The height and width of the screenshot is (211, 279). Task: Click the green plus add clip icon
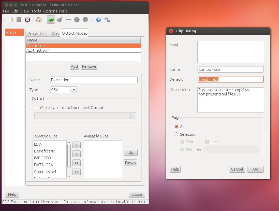(51, 20)
